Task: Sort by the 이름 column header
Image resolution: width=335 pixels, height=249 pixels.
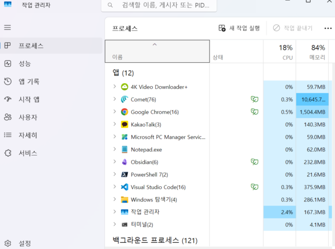Action: pos(157,51)
